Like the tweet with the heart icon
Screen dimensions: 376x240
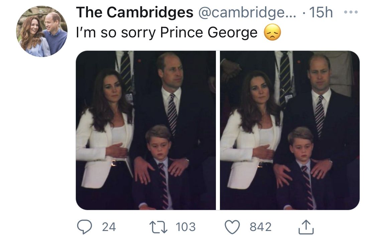(x=233, y=227)
